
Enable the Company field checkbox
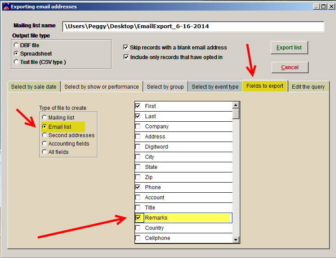tap(138, 127)
